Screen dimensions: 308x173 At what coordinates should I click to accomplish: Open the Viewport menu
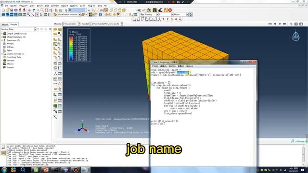(x=23, y=6)
